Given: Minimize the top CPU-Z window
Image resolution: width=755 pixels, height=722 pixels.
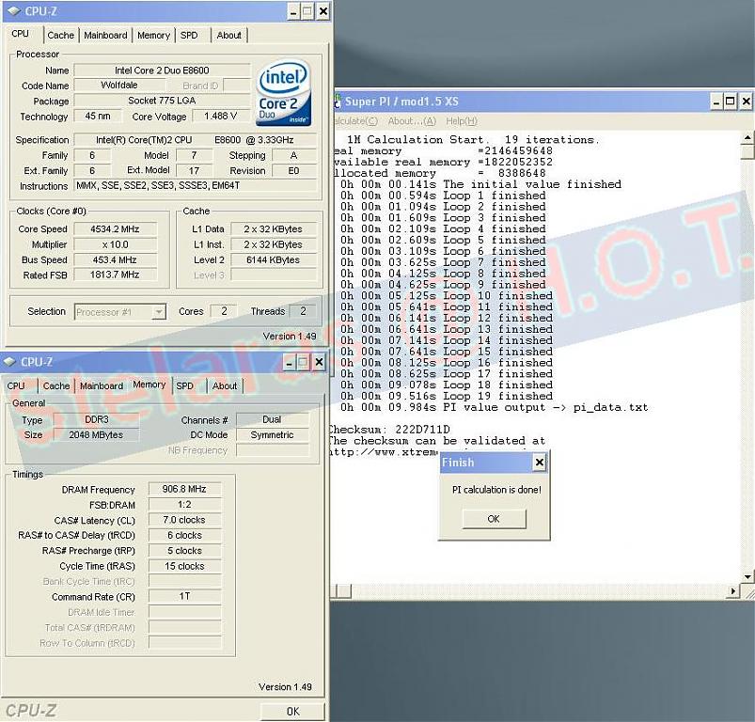Looking at the screenshot, I should click(x=293, y=11).
